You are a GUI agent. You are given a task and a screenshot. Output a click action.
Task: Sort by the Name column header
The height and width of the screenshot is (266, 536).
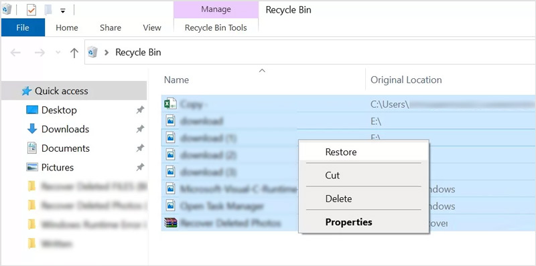point(176,80)
